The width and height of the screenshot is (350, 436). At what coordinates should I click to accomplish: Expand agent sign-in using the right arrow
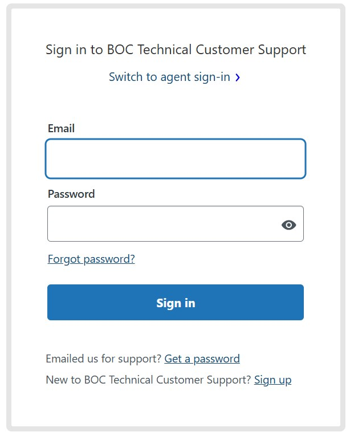[237, 78]
